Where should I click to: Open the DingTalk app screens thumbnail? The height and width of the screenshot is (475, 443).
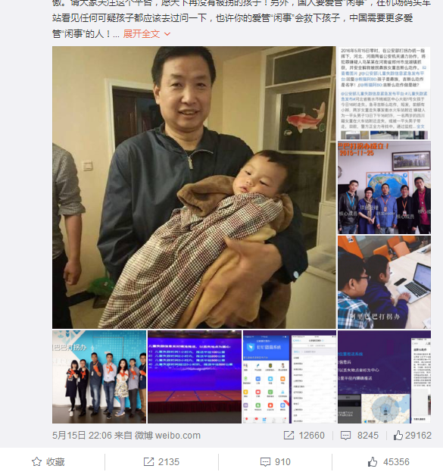coord(289,377)
